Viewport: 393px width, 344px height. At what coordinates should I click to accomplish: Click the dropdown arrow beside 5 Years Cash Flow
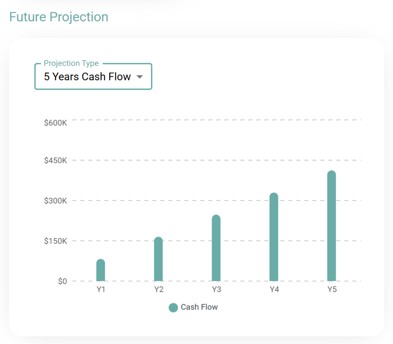click(x=140, y=77)
